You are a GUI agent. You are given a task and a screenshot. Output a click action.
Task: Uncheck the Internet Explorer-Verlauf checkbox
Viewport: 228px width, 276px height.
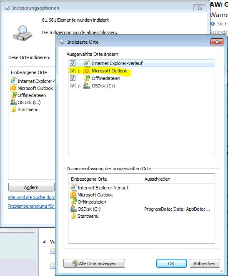point(73,63)
